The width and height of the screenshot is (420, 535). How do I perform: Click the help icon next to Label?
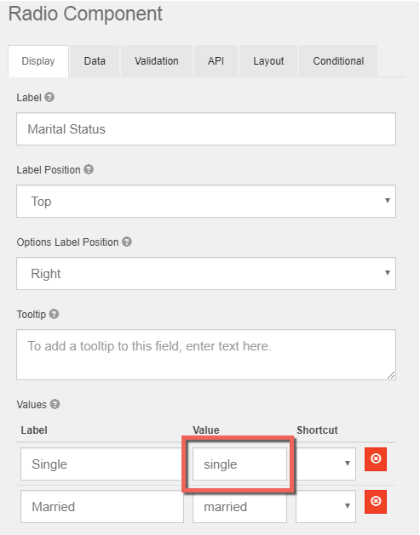pyautogui.click(x=49, y=97)
